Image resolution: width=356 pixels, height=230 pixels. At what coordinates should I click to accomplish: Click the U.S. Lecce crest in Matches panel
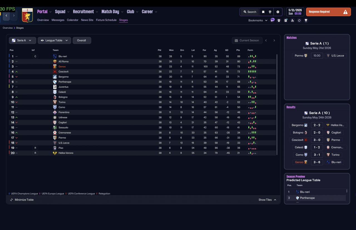(x=328, y=56)
